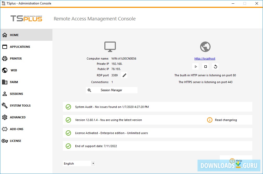
Task: Click the Help button
Action: pos(236,160)
